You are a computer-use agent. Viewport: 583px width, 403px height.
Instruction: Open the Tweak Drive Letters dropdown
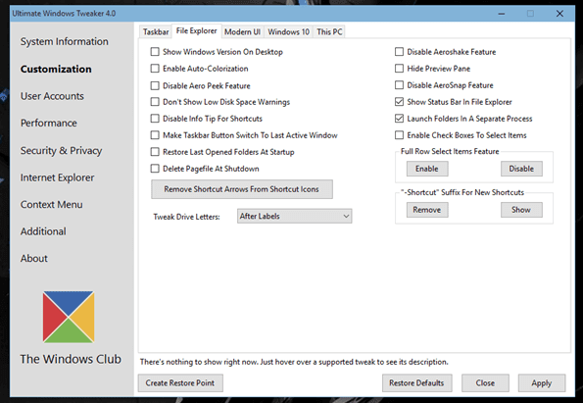[x=295, y=216]
